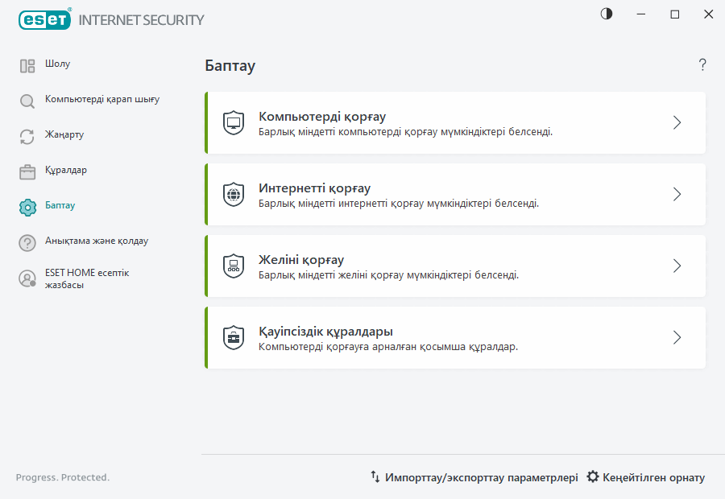Click the internet protection shield icon
Screen dimensions: 725x499
pyautogui.click(x=234, y=194)
